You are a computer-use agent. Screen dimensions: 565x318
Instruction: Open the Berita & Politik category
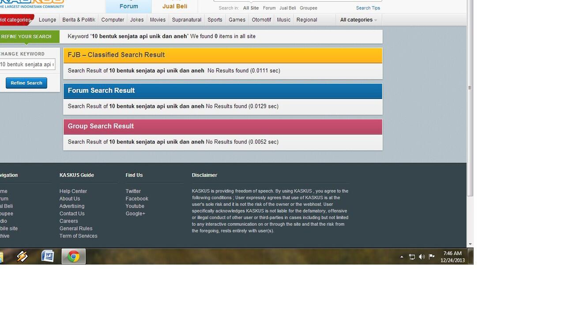pos(79,20)
